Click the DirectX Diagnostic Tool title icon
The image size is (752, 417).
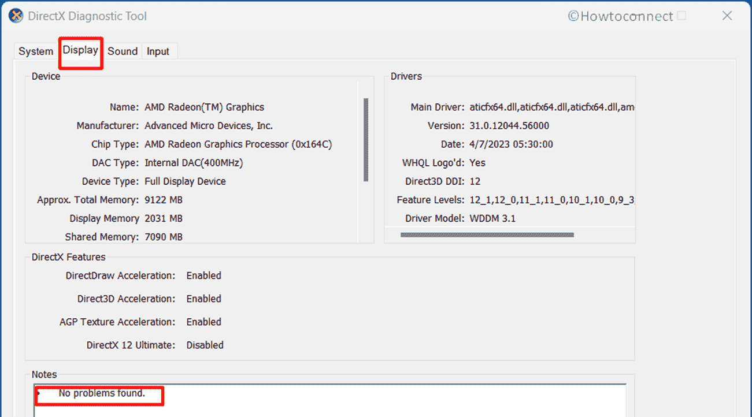point(16,16)
